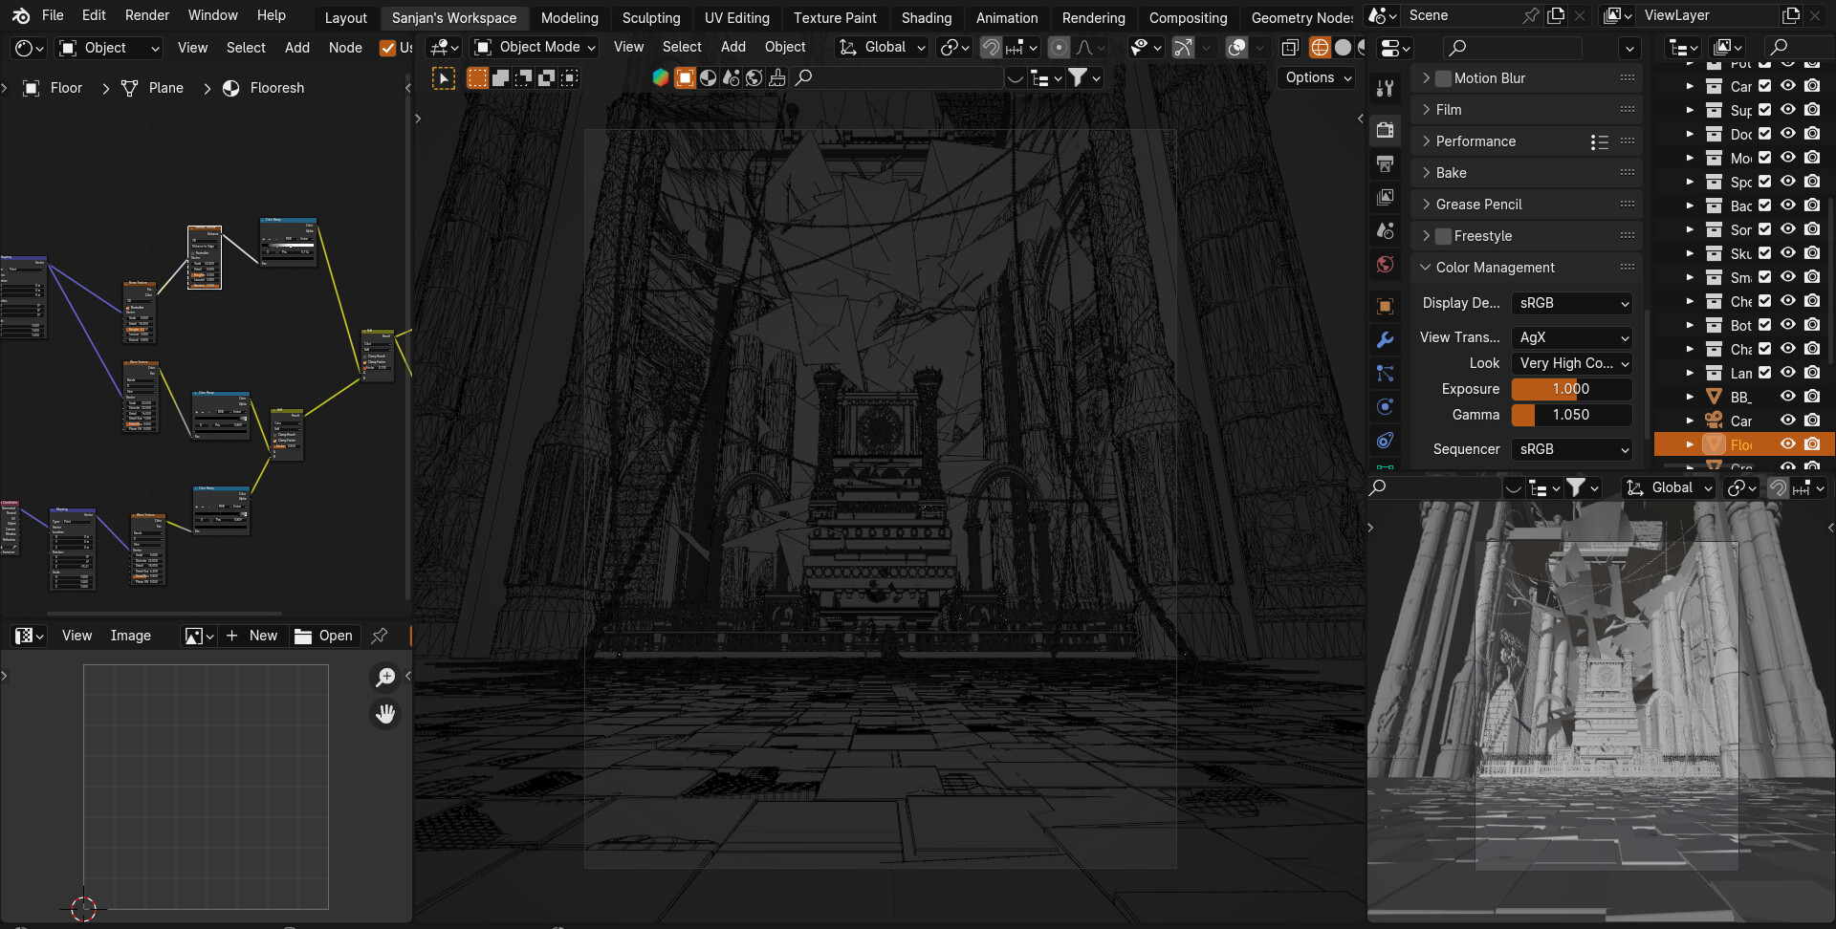Viewport: 1836px width, 929px height.
Task: Open the Tool properties tab
Action: click(x=1385, y=89)
